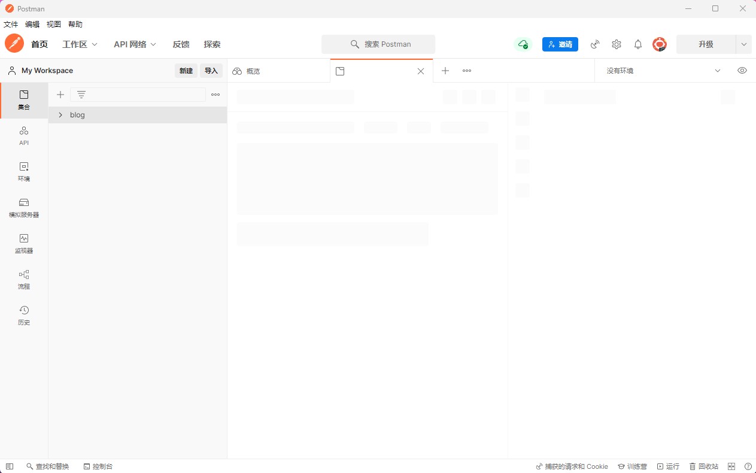756x473 pixels.
Task: Open the 流程 flows panel
Action: [x=24, y=280]
